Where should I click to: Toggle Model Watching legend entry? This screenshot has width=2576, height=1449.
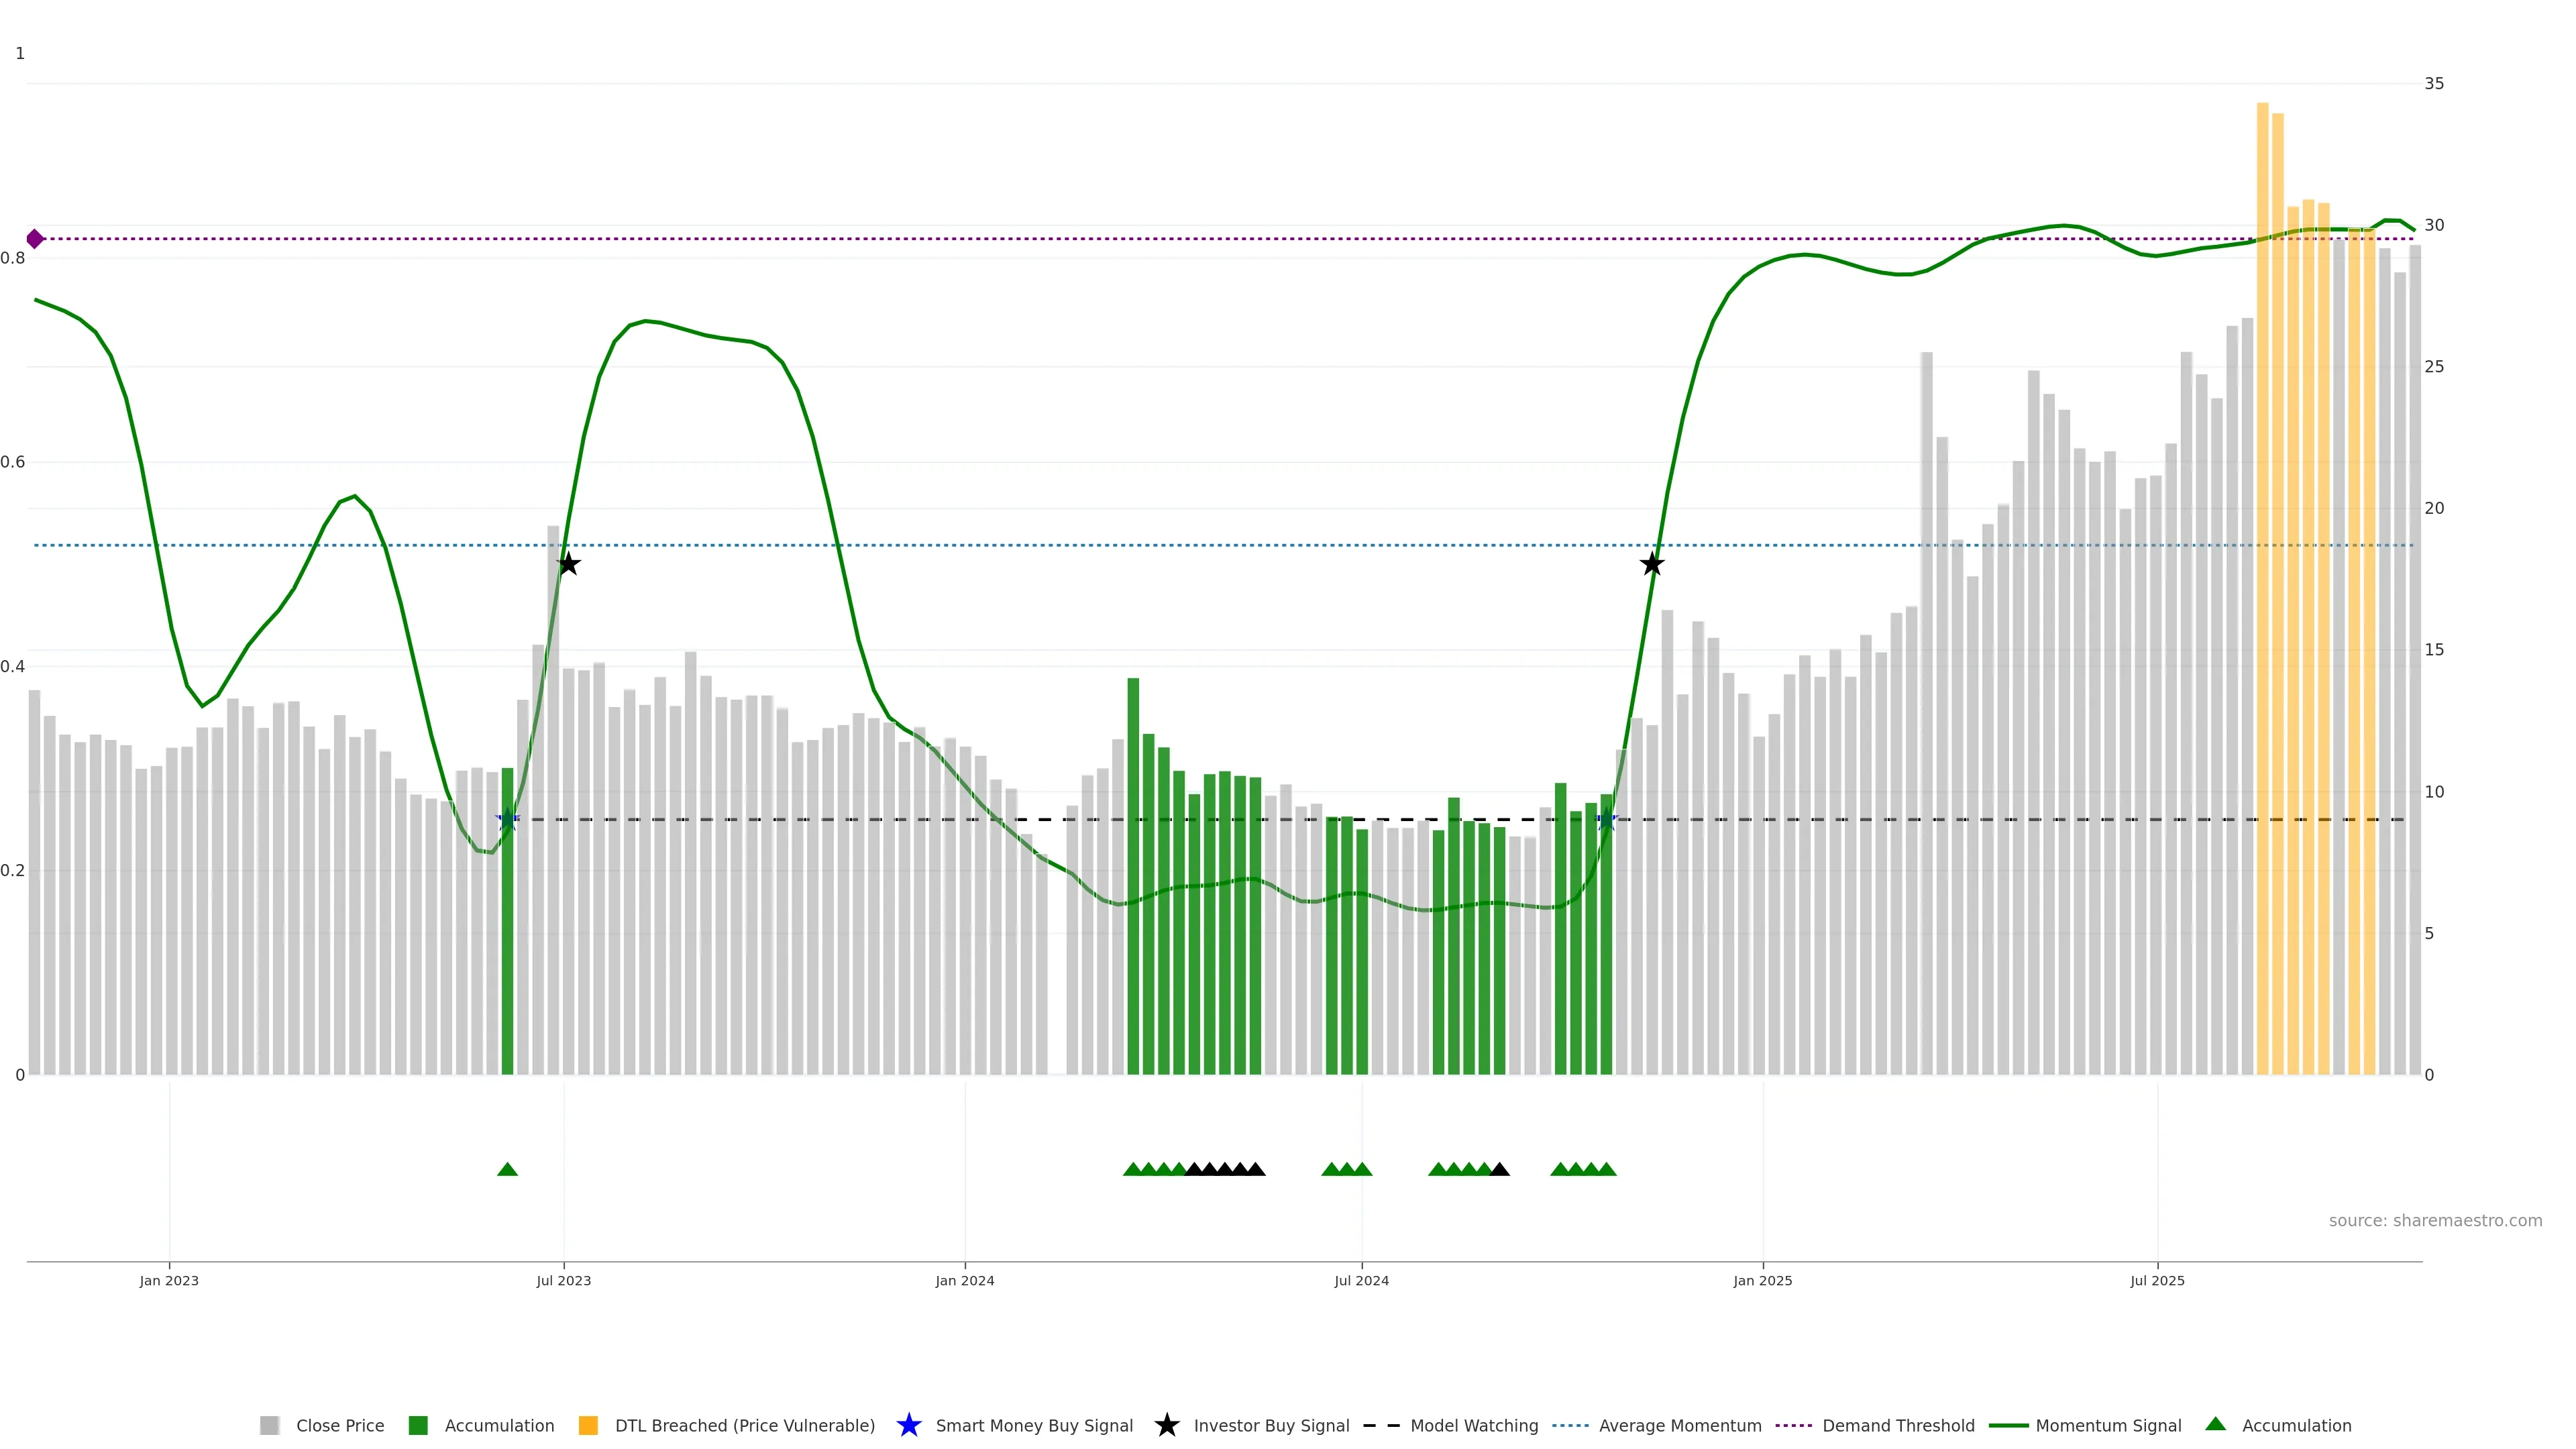coord(1473,1425)
